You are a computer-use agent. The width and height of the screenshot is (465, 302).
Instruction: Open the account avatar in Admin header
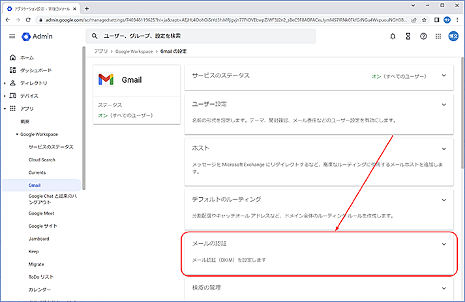coord(453,36)
